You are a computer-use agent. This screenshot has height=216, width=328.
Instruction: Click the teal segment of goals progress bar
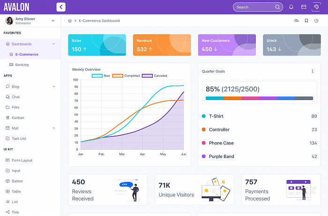[215, 98]
